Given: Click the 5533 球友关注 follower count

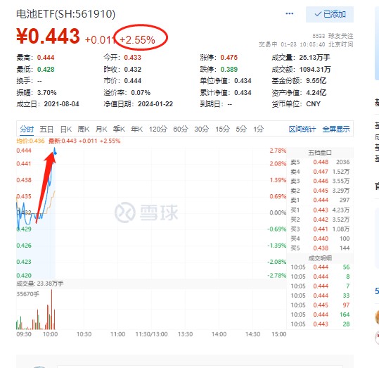Looking at the screenshot, I should (333, 36).
